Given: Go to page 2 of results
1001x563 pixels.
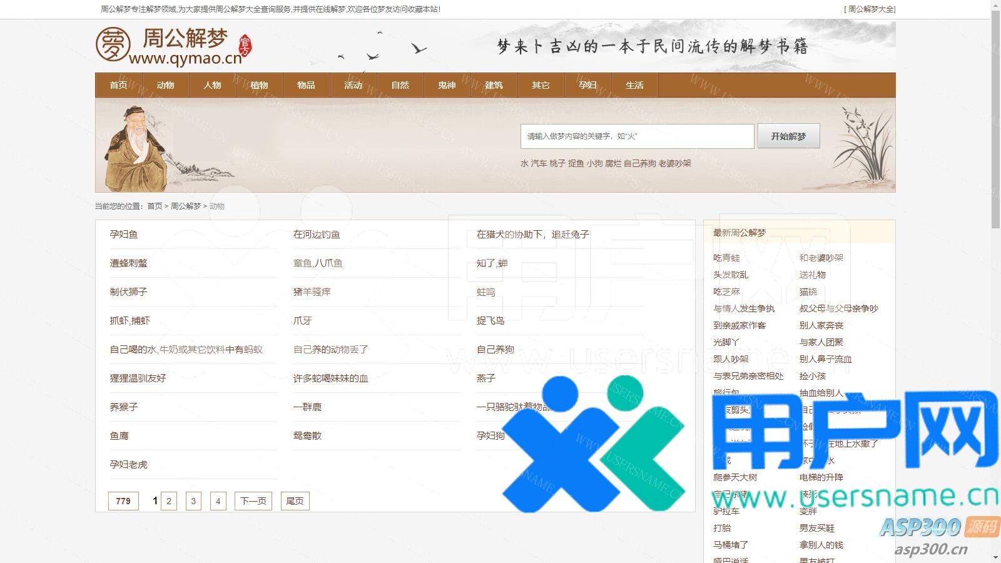Looking at the screenshot, I should [169, 501].
